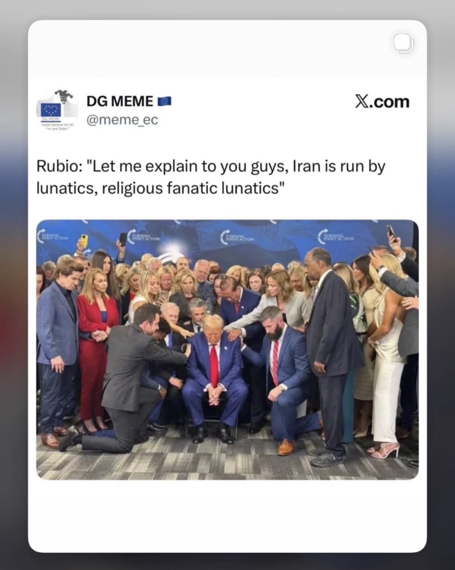
Task: Click the DG MEME account name
Action: pos(120,101)
